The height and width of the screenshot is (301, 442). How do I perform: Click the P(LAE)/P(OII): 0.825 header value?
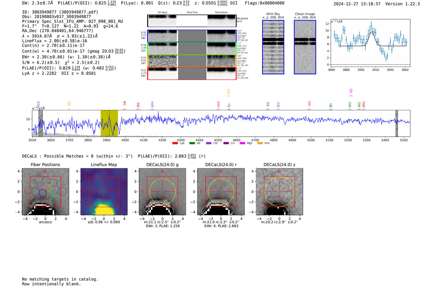87,3
